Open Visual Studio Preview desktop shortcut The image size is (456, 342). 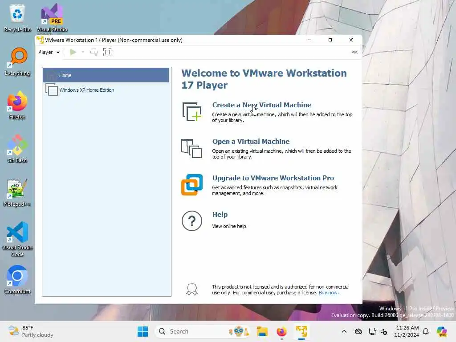click(x=52, y=18)
